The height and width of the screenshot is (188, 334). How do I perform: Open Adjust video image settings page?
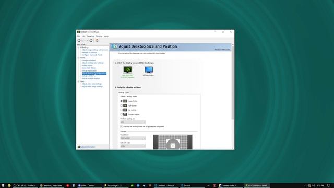pyautogui.click(x=92, y=86)
